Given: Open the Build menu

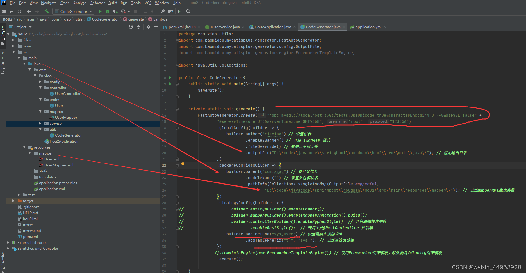Looking at the screenshot, I should (113, 3).
